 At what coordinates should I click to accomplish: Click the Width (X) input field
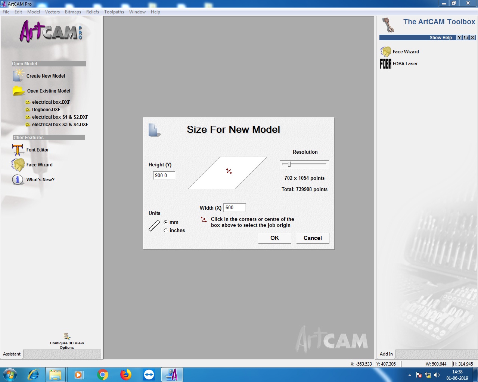tap(235, 208)
